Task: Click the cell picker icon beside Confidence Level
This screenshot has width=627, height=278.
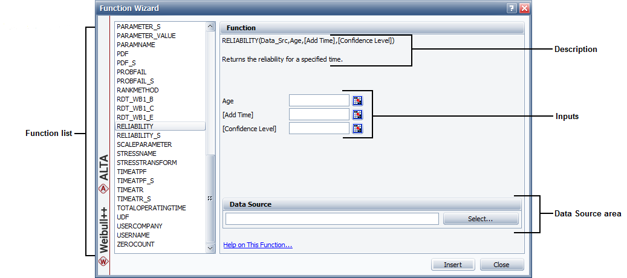Action: click(358, 128)
